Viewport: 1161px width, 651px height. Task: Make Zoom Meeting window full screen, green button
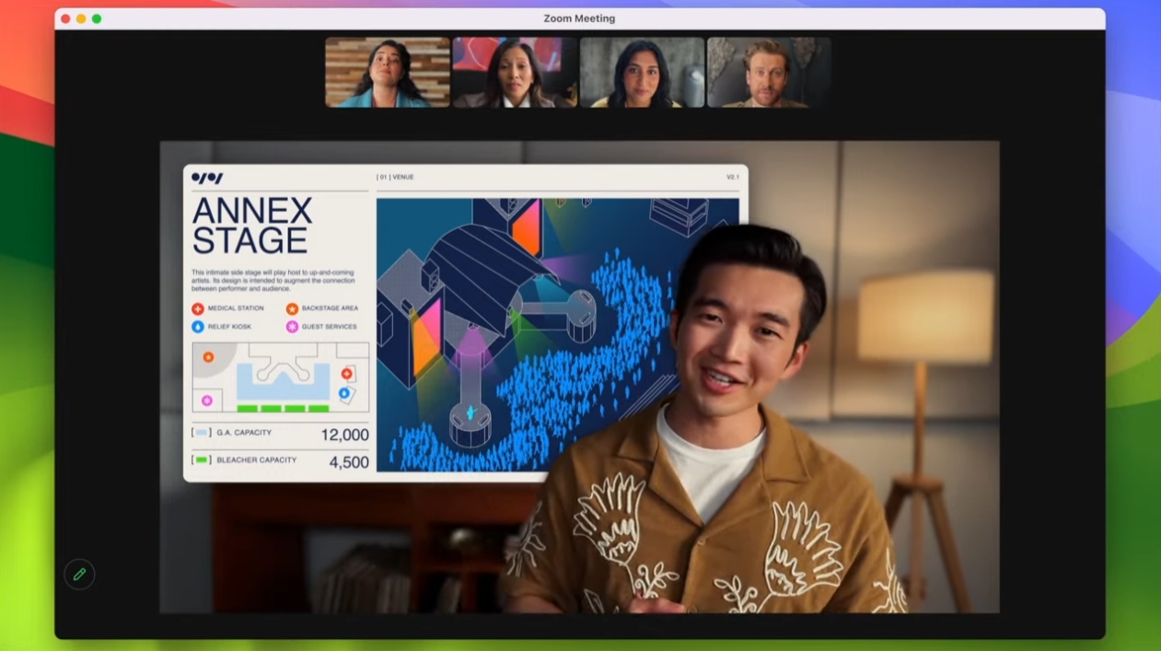click(x=97, y=18)
